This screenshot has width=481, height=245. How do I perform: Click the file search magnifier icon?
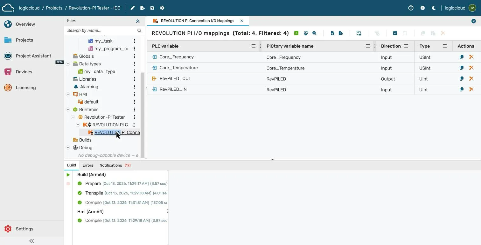(x=139, y=30)
